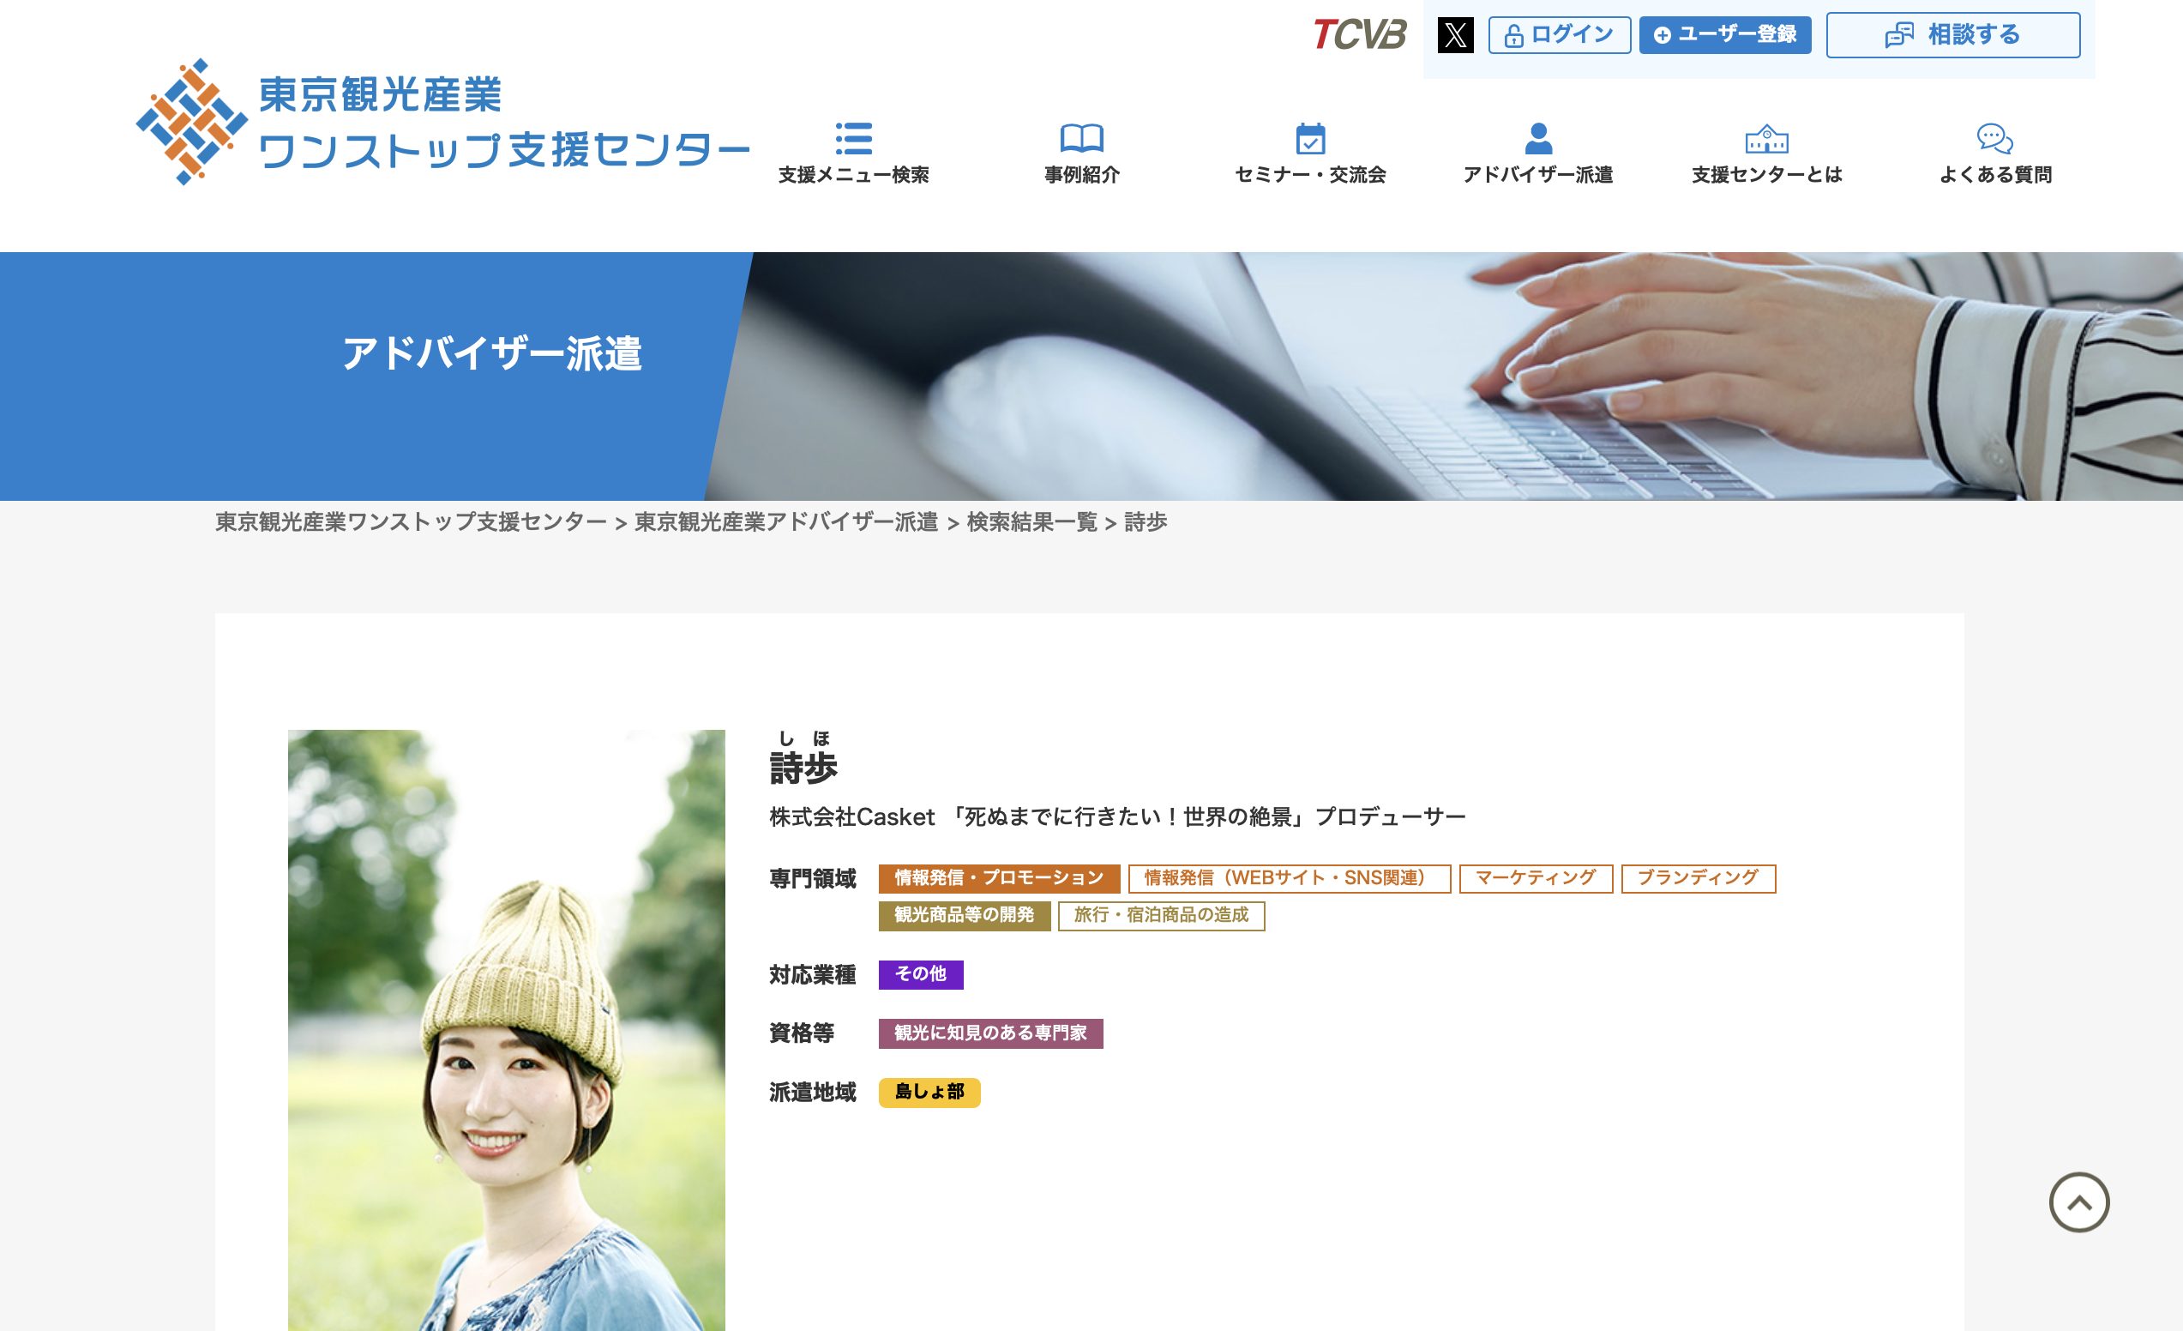Click the 相談する button
Image resolution: width=2183 pixels, height=1331 pixels.
tap(1952, 35)
